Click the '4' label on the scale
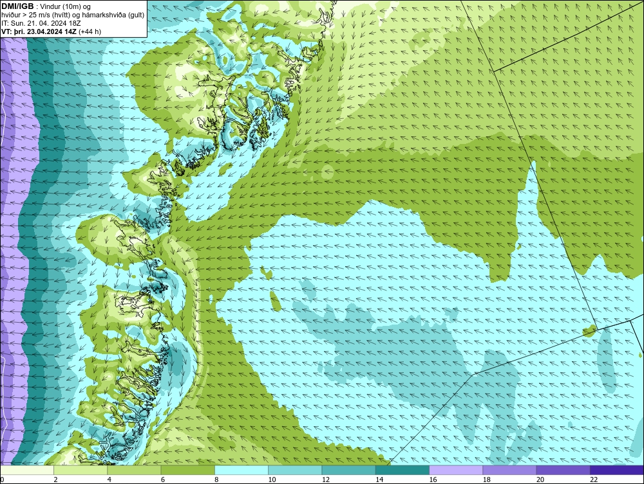This screenshot has width=644, height=484. (109, 480)
